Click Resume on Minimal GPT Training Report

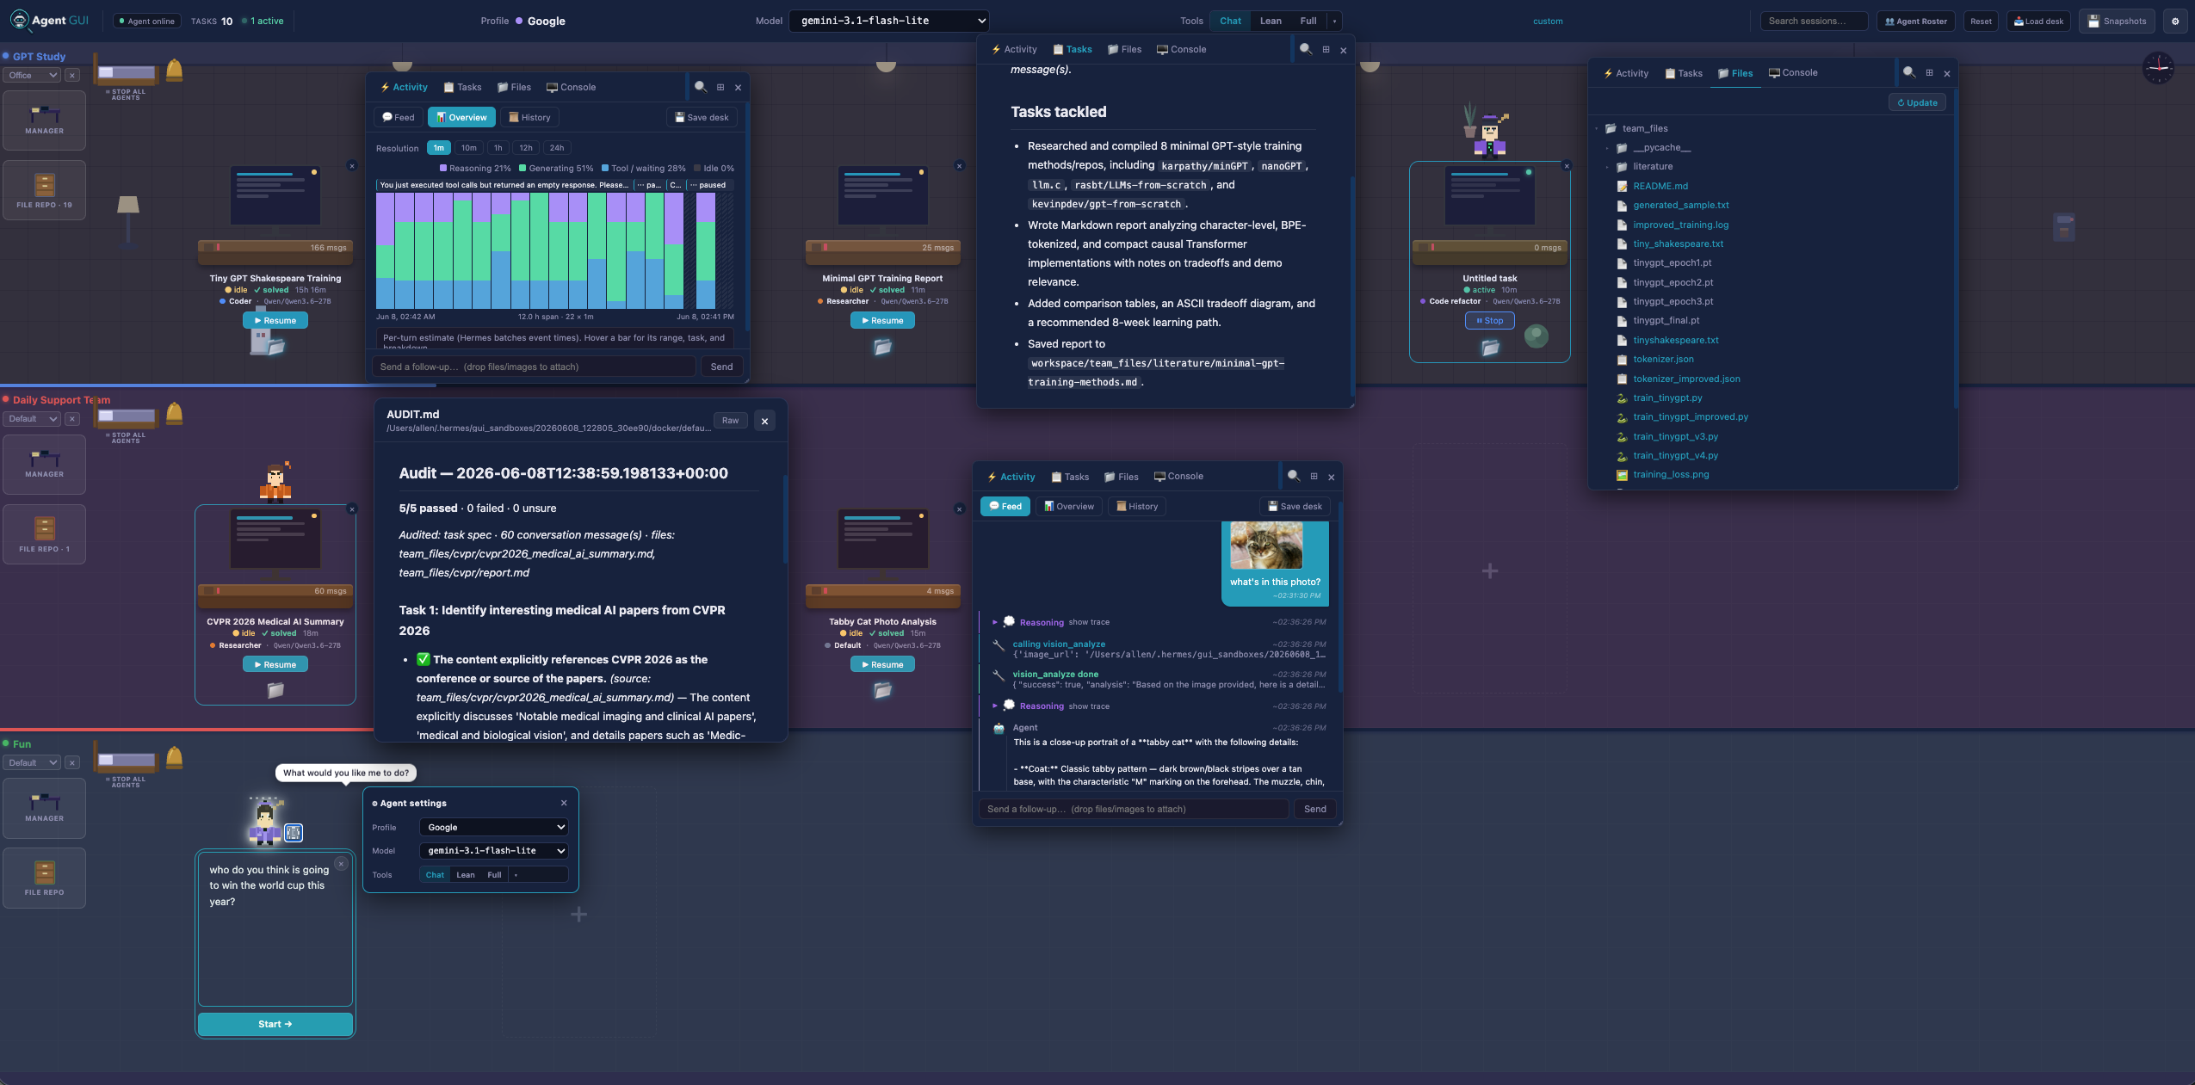tap(882, 321)
